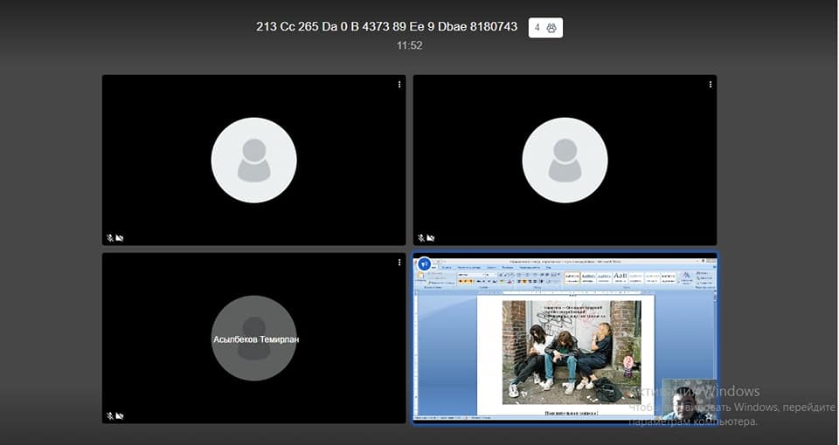Select the top-left participant avatar

coord(253,160)
